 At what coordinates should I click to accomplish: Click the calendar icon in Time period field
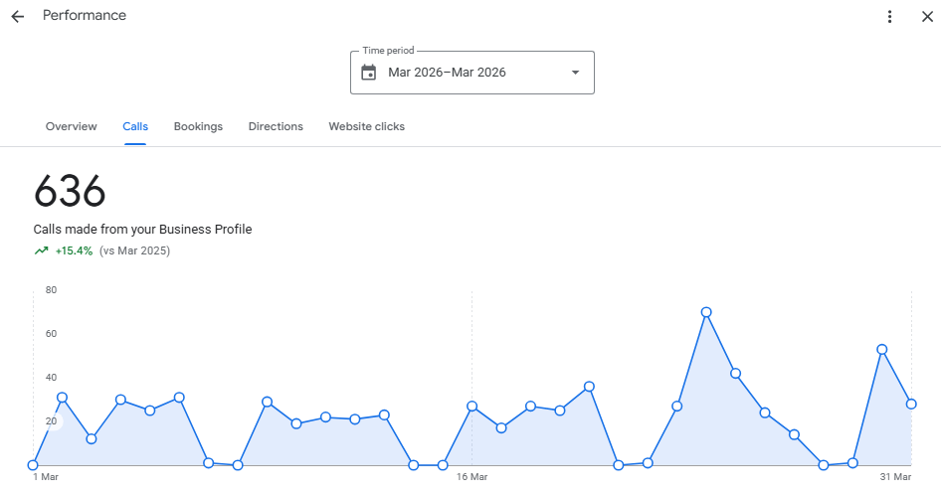click(x=368, y=73)
